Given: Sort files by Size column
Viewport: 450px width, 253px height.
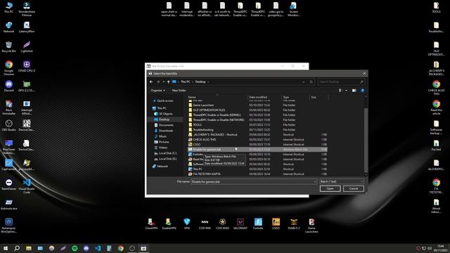Looking at the screenshot, I should [319, 97].
